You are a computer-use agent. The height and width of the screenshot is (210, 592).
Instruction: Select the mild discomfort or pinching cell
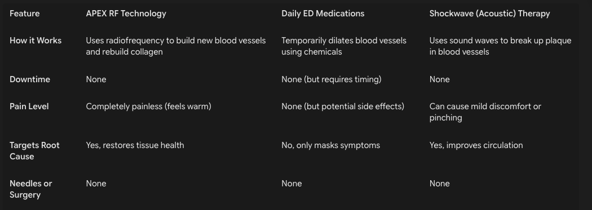click(x=485, y=112)
